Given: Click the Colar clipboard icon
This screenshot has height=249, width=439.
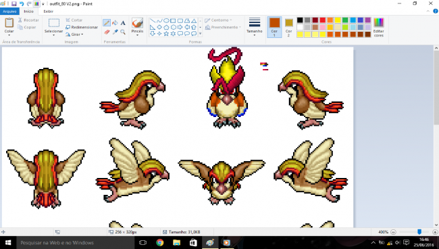Looking at the screenshot, I should 9,23.
